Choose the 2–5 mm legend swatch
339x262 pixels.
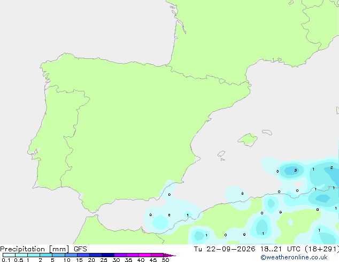pyautogui.click(x=46, y=255)
